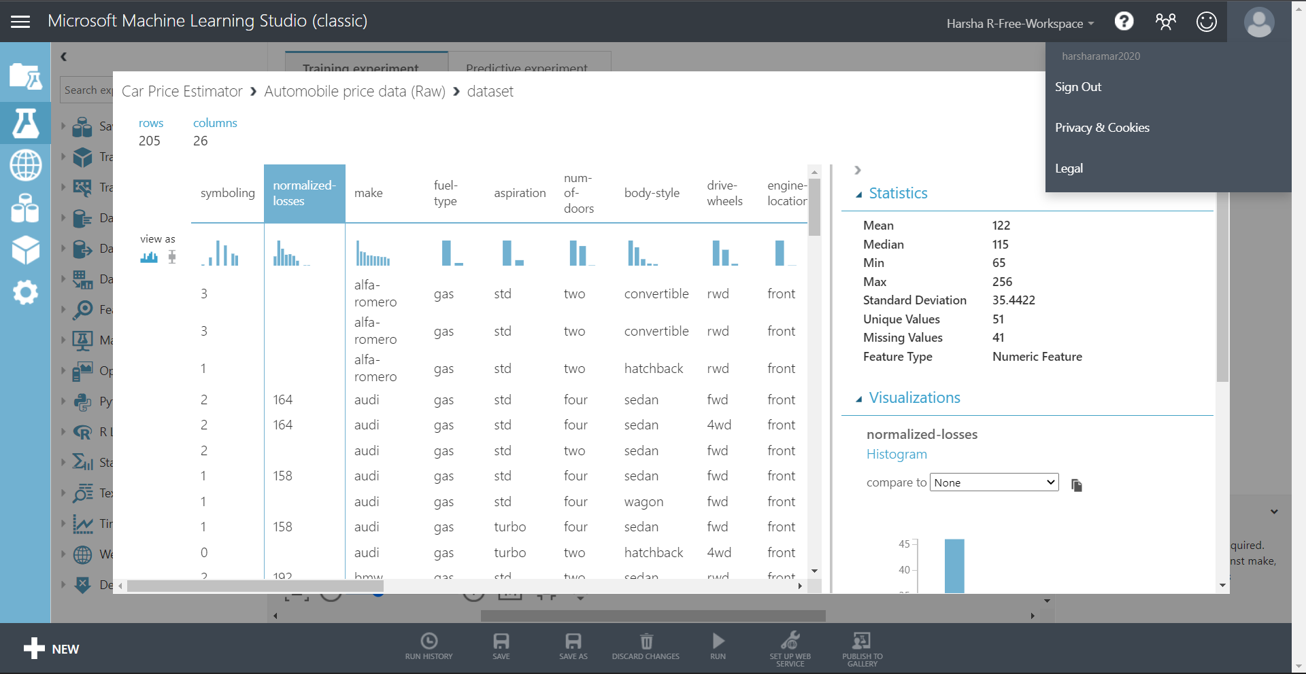Image resolution: width=1306 pixels, height=674 pixels.
Task: Open Trained Models cube icon in sidebar
Action: point(25,250)
